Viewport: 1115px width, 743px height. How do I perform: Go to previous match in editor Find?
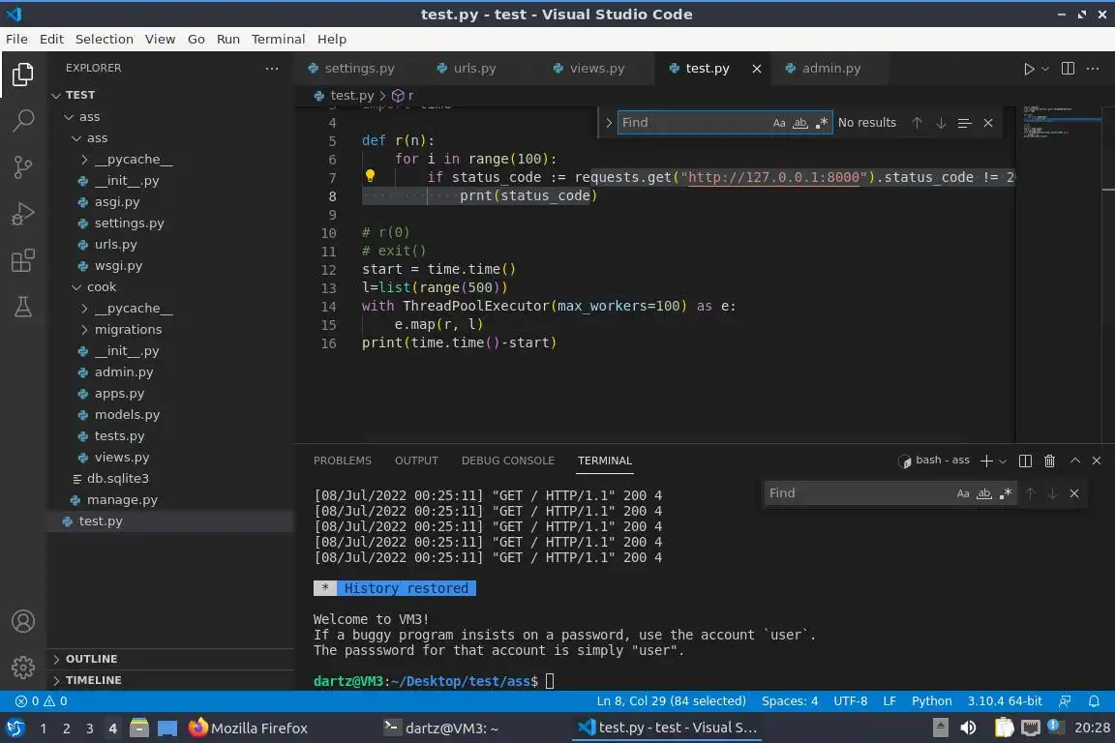(x=918, y=123)
